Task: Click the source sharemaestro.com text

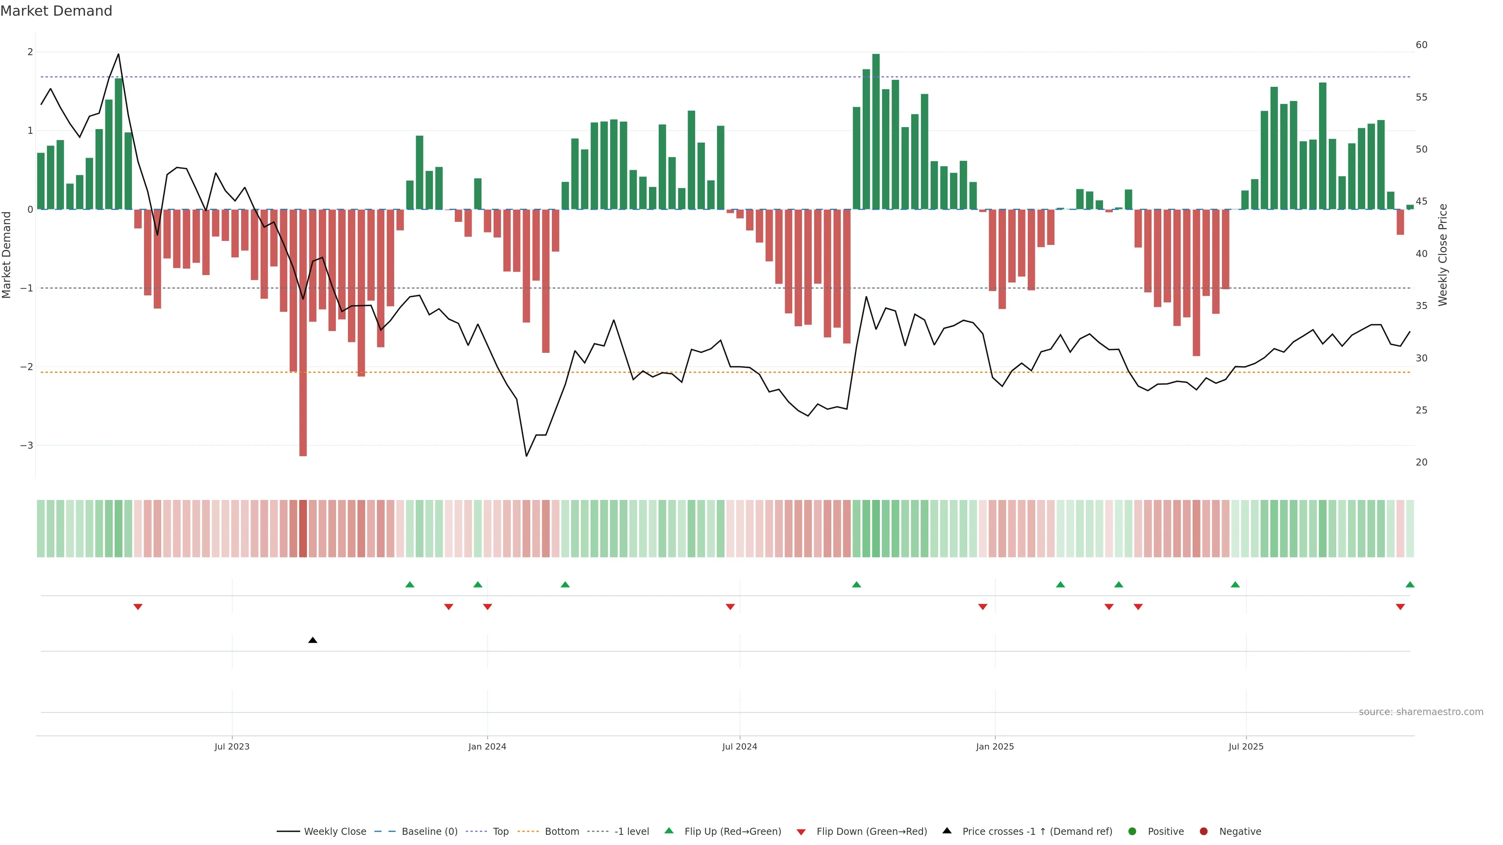Action: pyautogui.click(x=1421, y=712)
